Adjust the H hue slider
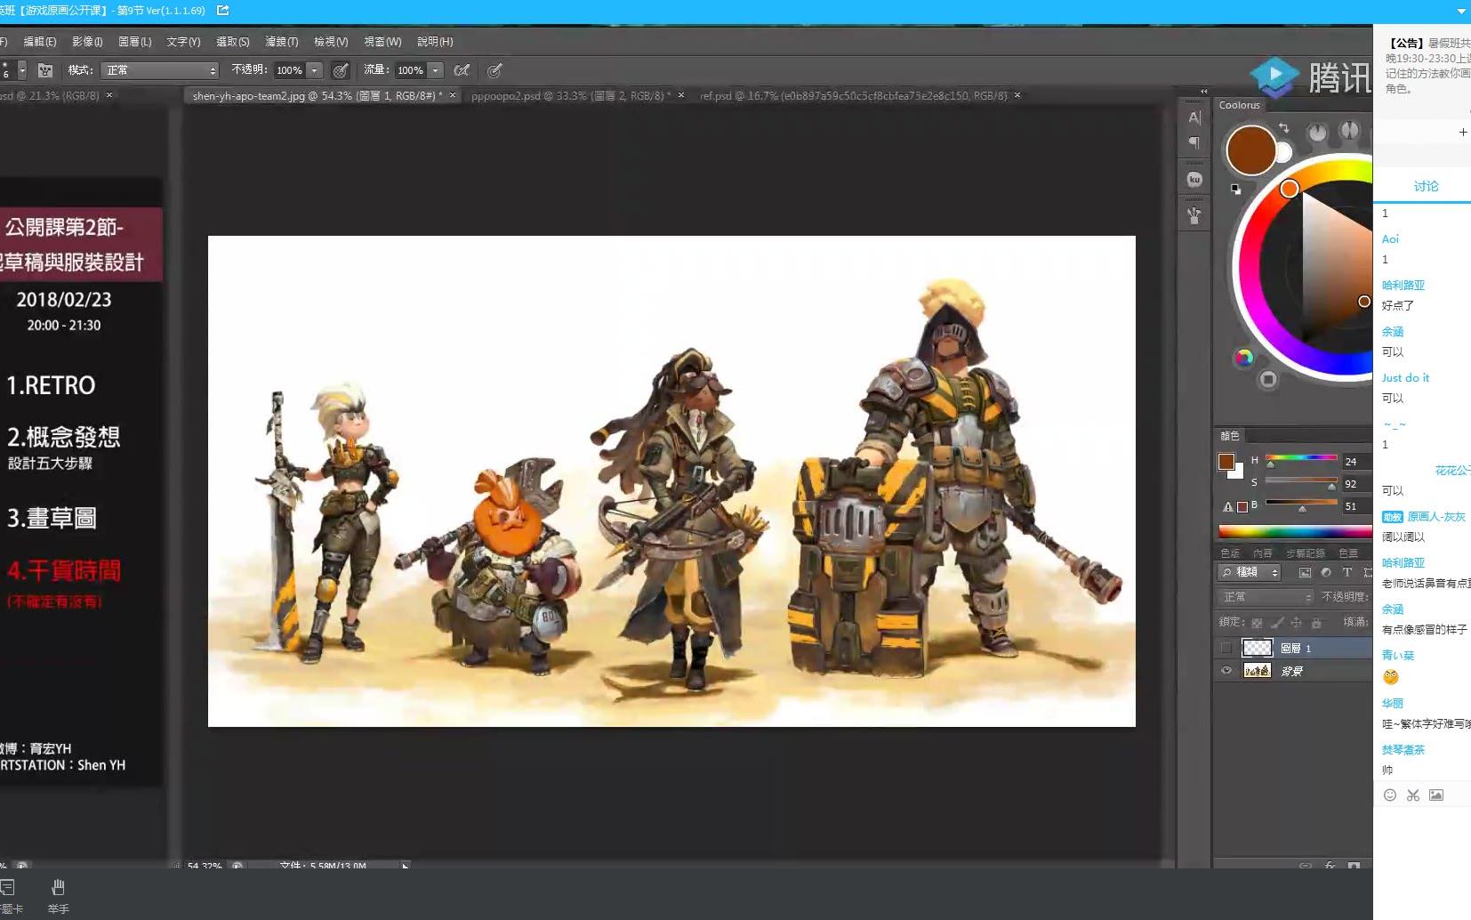 point(1301,461)
